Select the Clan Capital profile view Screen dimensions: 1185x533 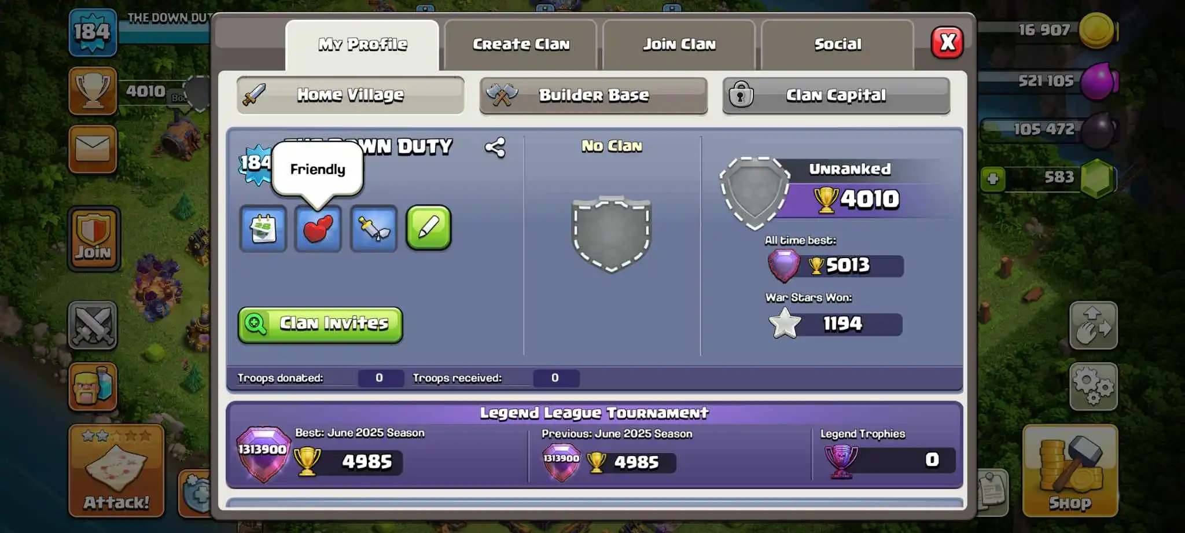[x=836, y=95]
